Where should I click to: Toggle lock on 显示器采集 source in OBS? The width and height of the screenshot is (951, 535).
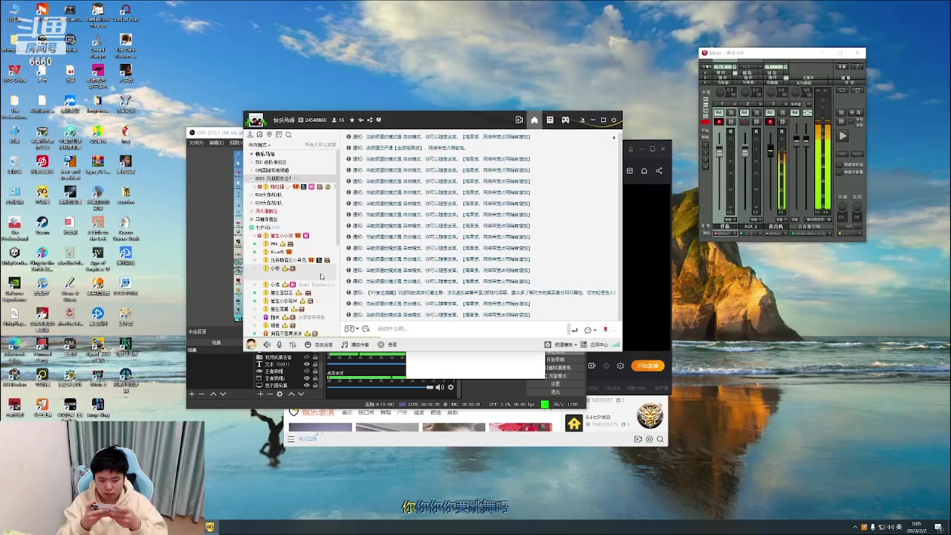pos(315,386)
